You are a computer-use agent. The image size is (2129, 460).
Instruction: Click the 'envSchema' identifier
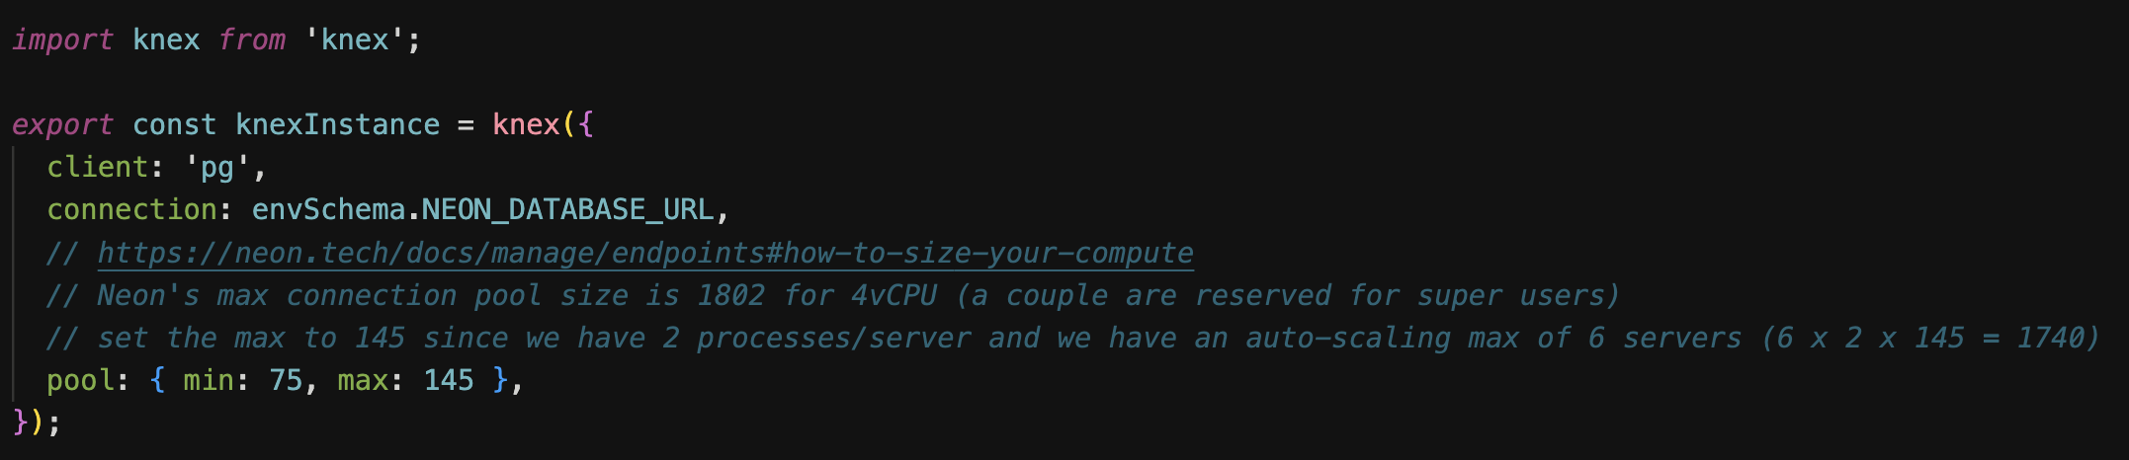(x=328, y=209)
